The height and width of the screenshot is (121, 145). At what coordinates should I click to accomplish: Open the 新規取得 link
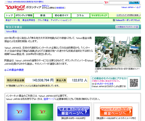60,8
